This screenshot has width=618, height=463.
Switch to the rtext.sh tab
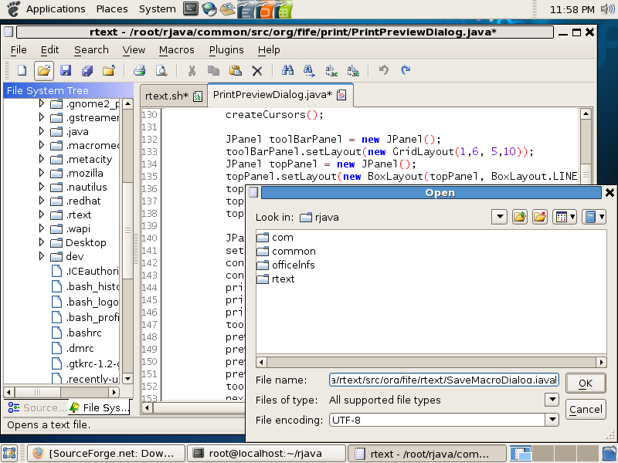tap(168, 96)
